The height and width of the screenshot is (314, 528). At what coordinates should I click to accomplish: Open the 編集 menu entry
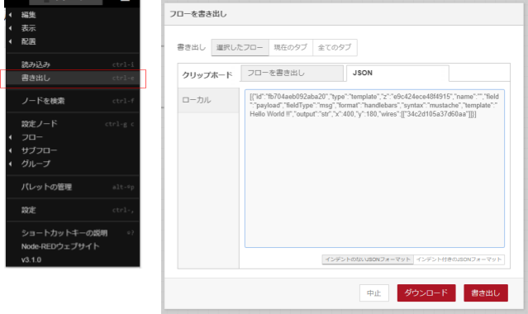(x=73, y=15)
